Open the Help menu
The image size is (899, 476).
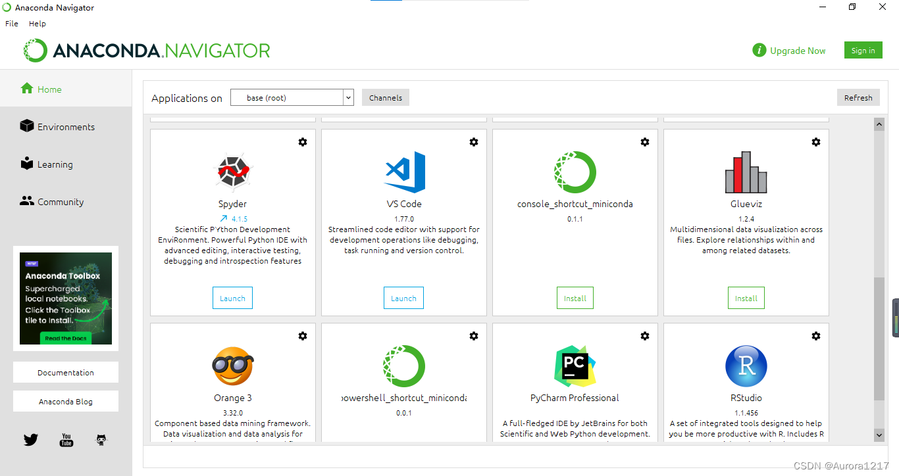click(38, 24)
